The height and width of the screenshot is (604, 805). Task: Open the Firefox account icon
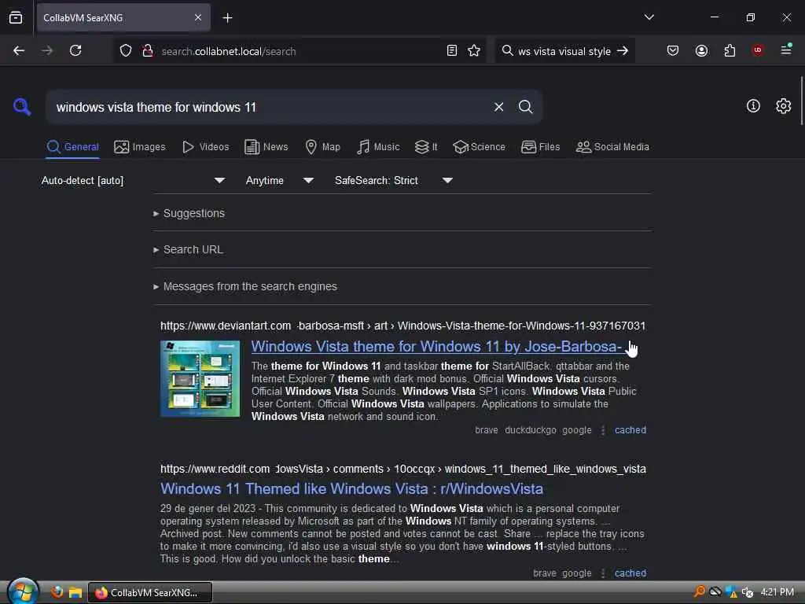[x=701, y=50]
